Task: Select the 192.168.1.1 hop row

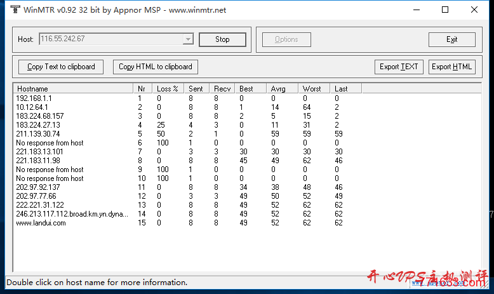Action: coord(34,98)
